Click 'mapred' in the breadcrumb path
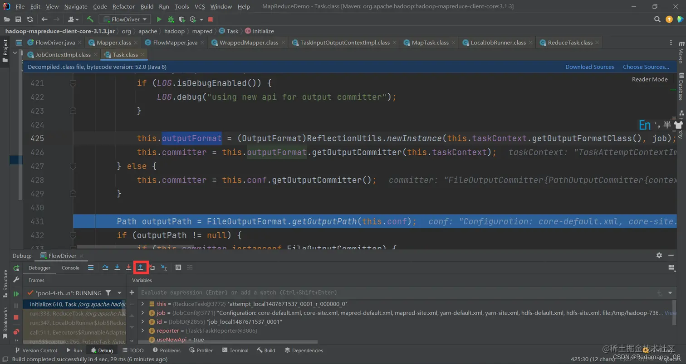This screenshot has width=686, height=364. coord(202,31)
